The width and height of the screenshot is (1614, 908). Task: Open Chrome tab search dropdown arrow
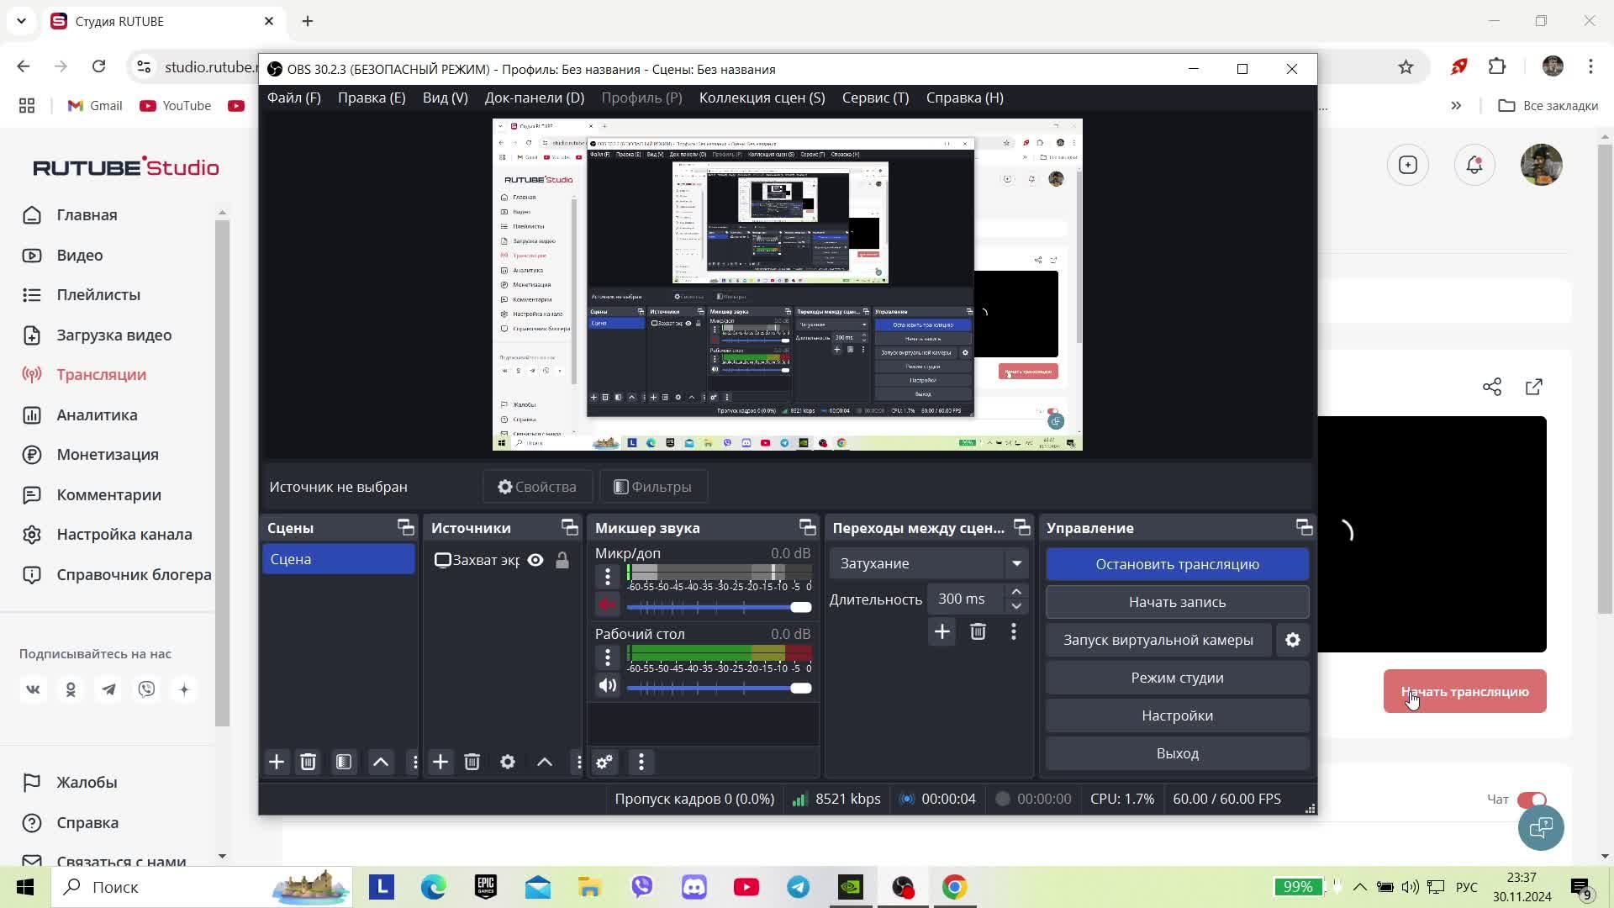21,21
